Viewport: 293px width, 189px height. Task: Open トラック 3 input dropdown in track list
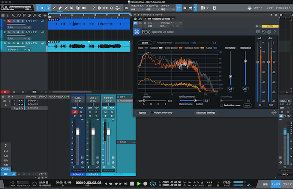coord(17,50)
